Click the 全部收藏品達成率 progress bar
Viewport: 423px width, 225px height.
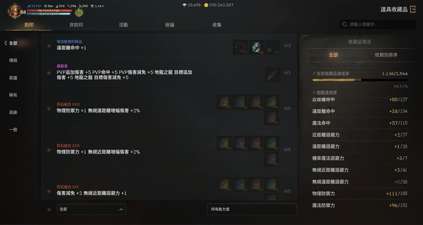pos(360,80)
